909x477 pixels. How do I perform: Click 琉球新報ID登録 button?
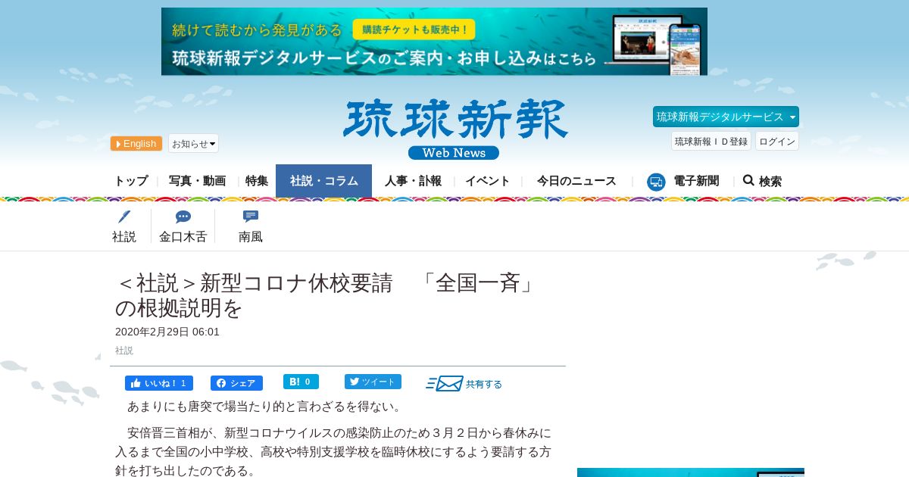[x=711, y=141]
